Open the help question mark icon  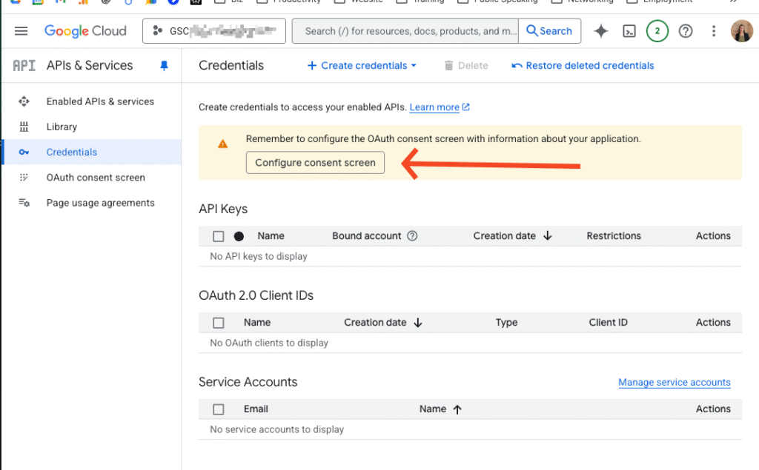click(686, 31)
